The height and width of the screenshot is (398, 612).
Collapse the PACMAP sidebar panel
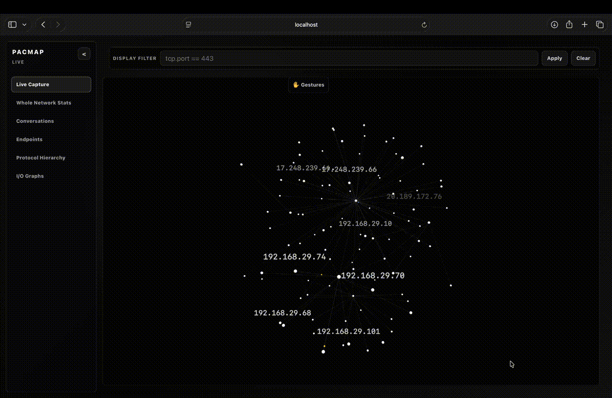84,54
